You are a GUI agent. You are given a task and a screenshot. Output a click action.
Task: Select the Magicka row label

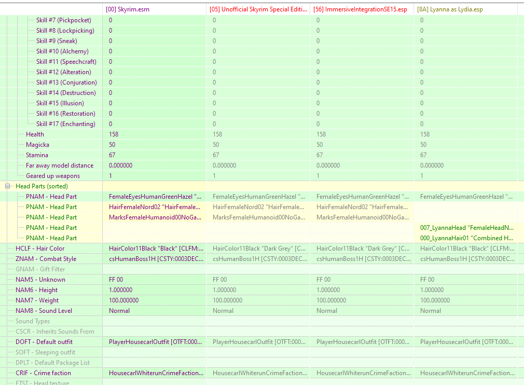click(37, 144)
